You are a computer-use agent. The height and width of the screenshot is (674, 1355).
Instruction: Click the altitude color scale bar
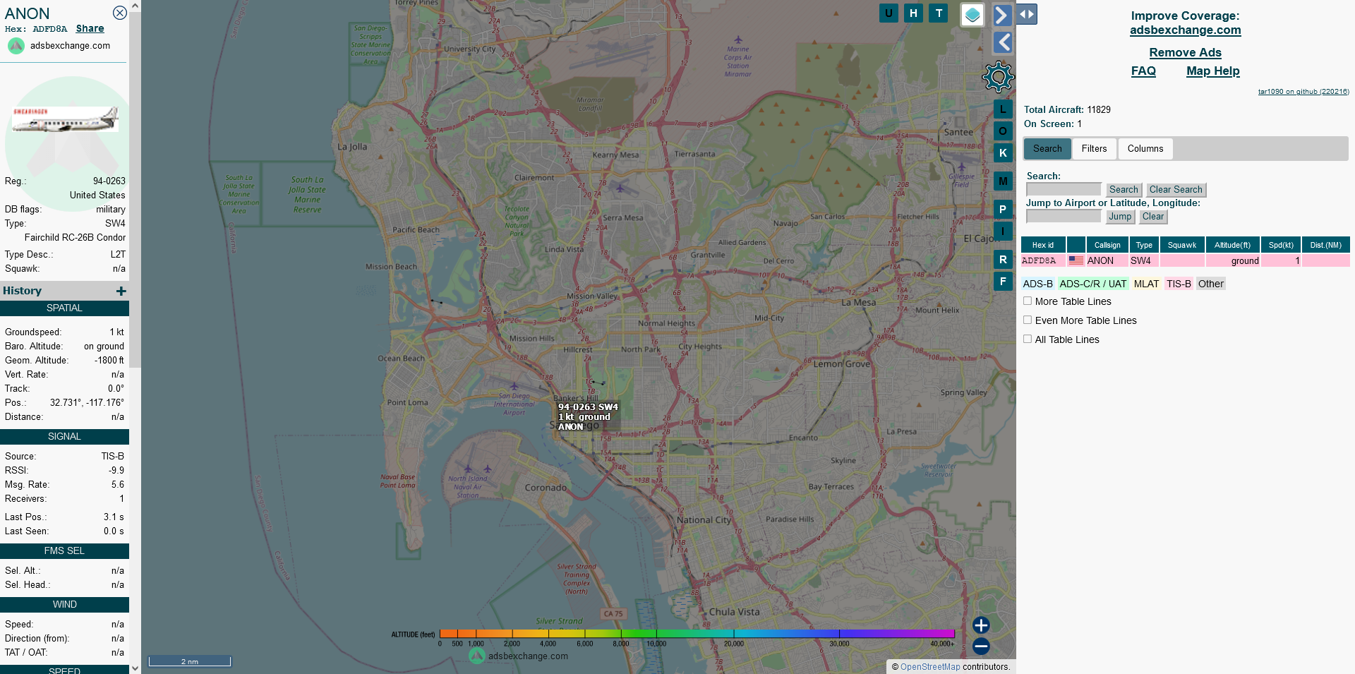pos(697,634)
